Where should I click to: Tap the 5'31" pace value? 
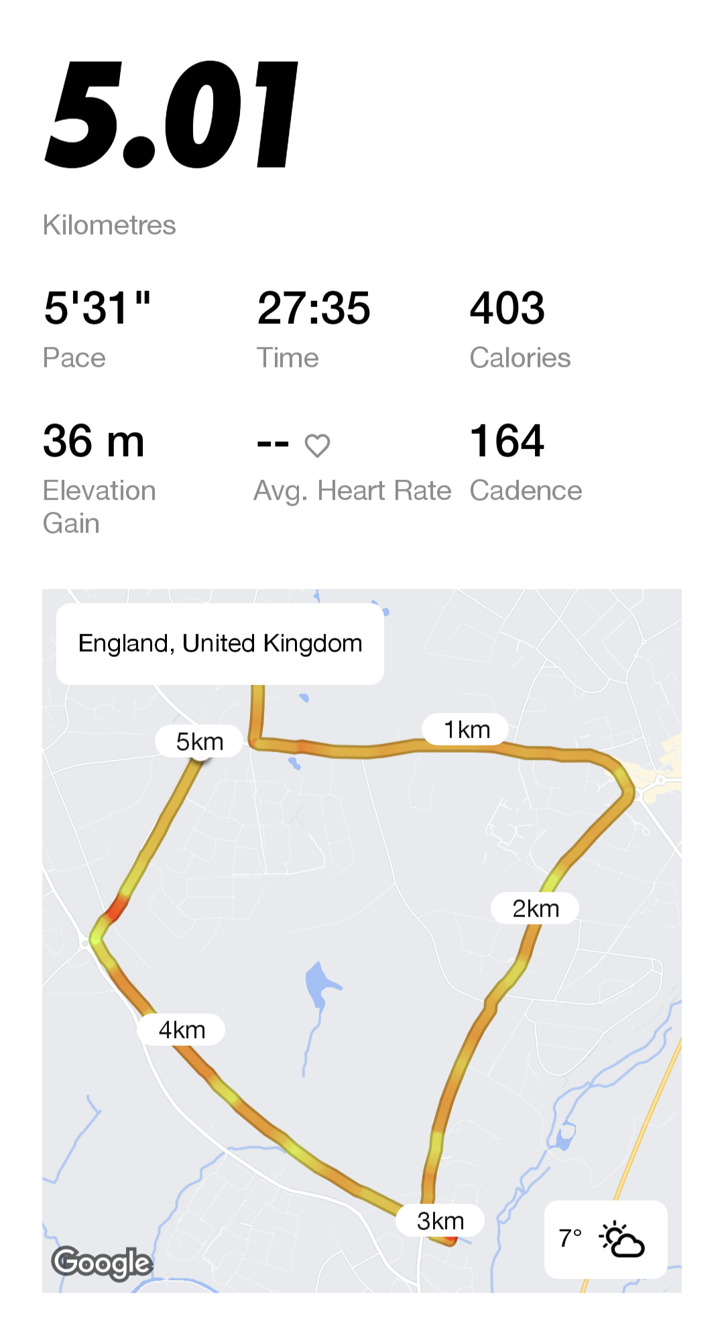click(x=97, y=308)
